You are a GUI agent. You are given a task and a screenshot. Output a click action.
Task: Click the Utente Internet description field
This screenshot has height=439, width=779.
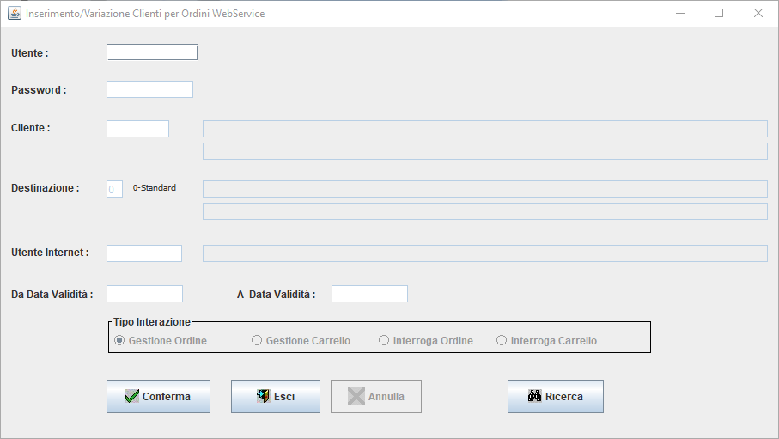pos(485,253)
